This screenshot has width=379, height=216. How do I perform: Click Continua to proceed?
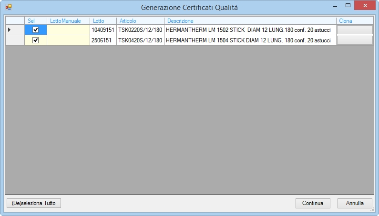coord(313,203)
